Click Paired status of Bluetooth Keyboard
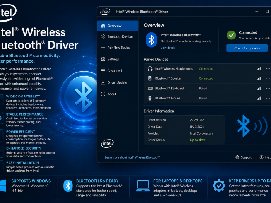The image size is (271, 203). pyautogui.click(x=203, y=89)
